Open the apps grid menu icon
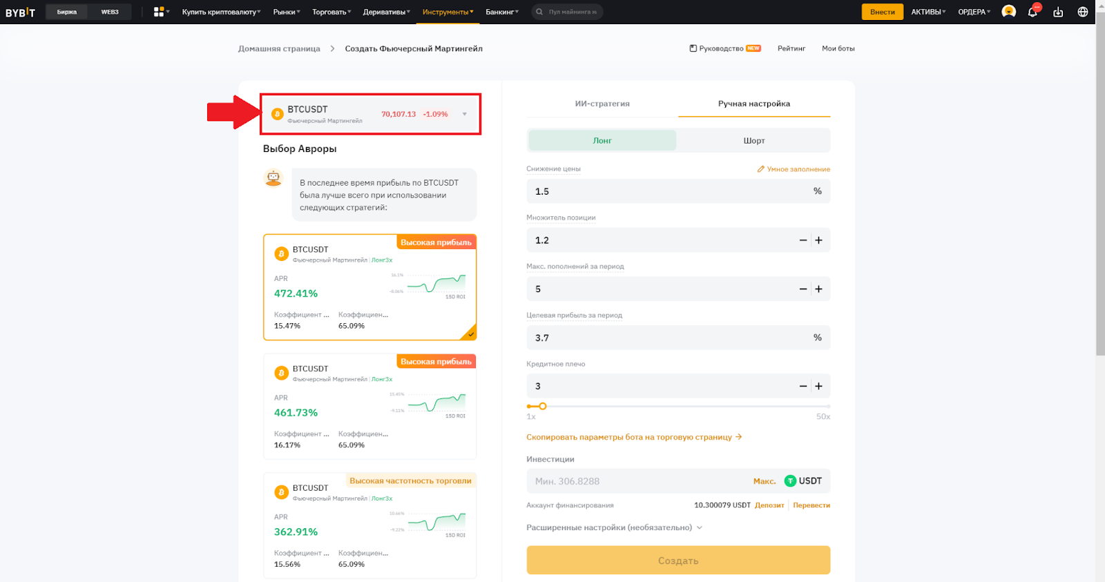Image resolution: width=1105 pixels, height=582 pixels. tap(159, 12)
